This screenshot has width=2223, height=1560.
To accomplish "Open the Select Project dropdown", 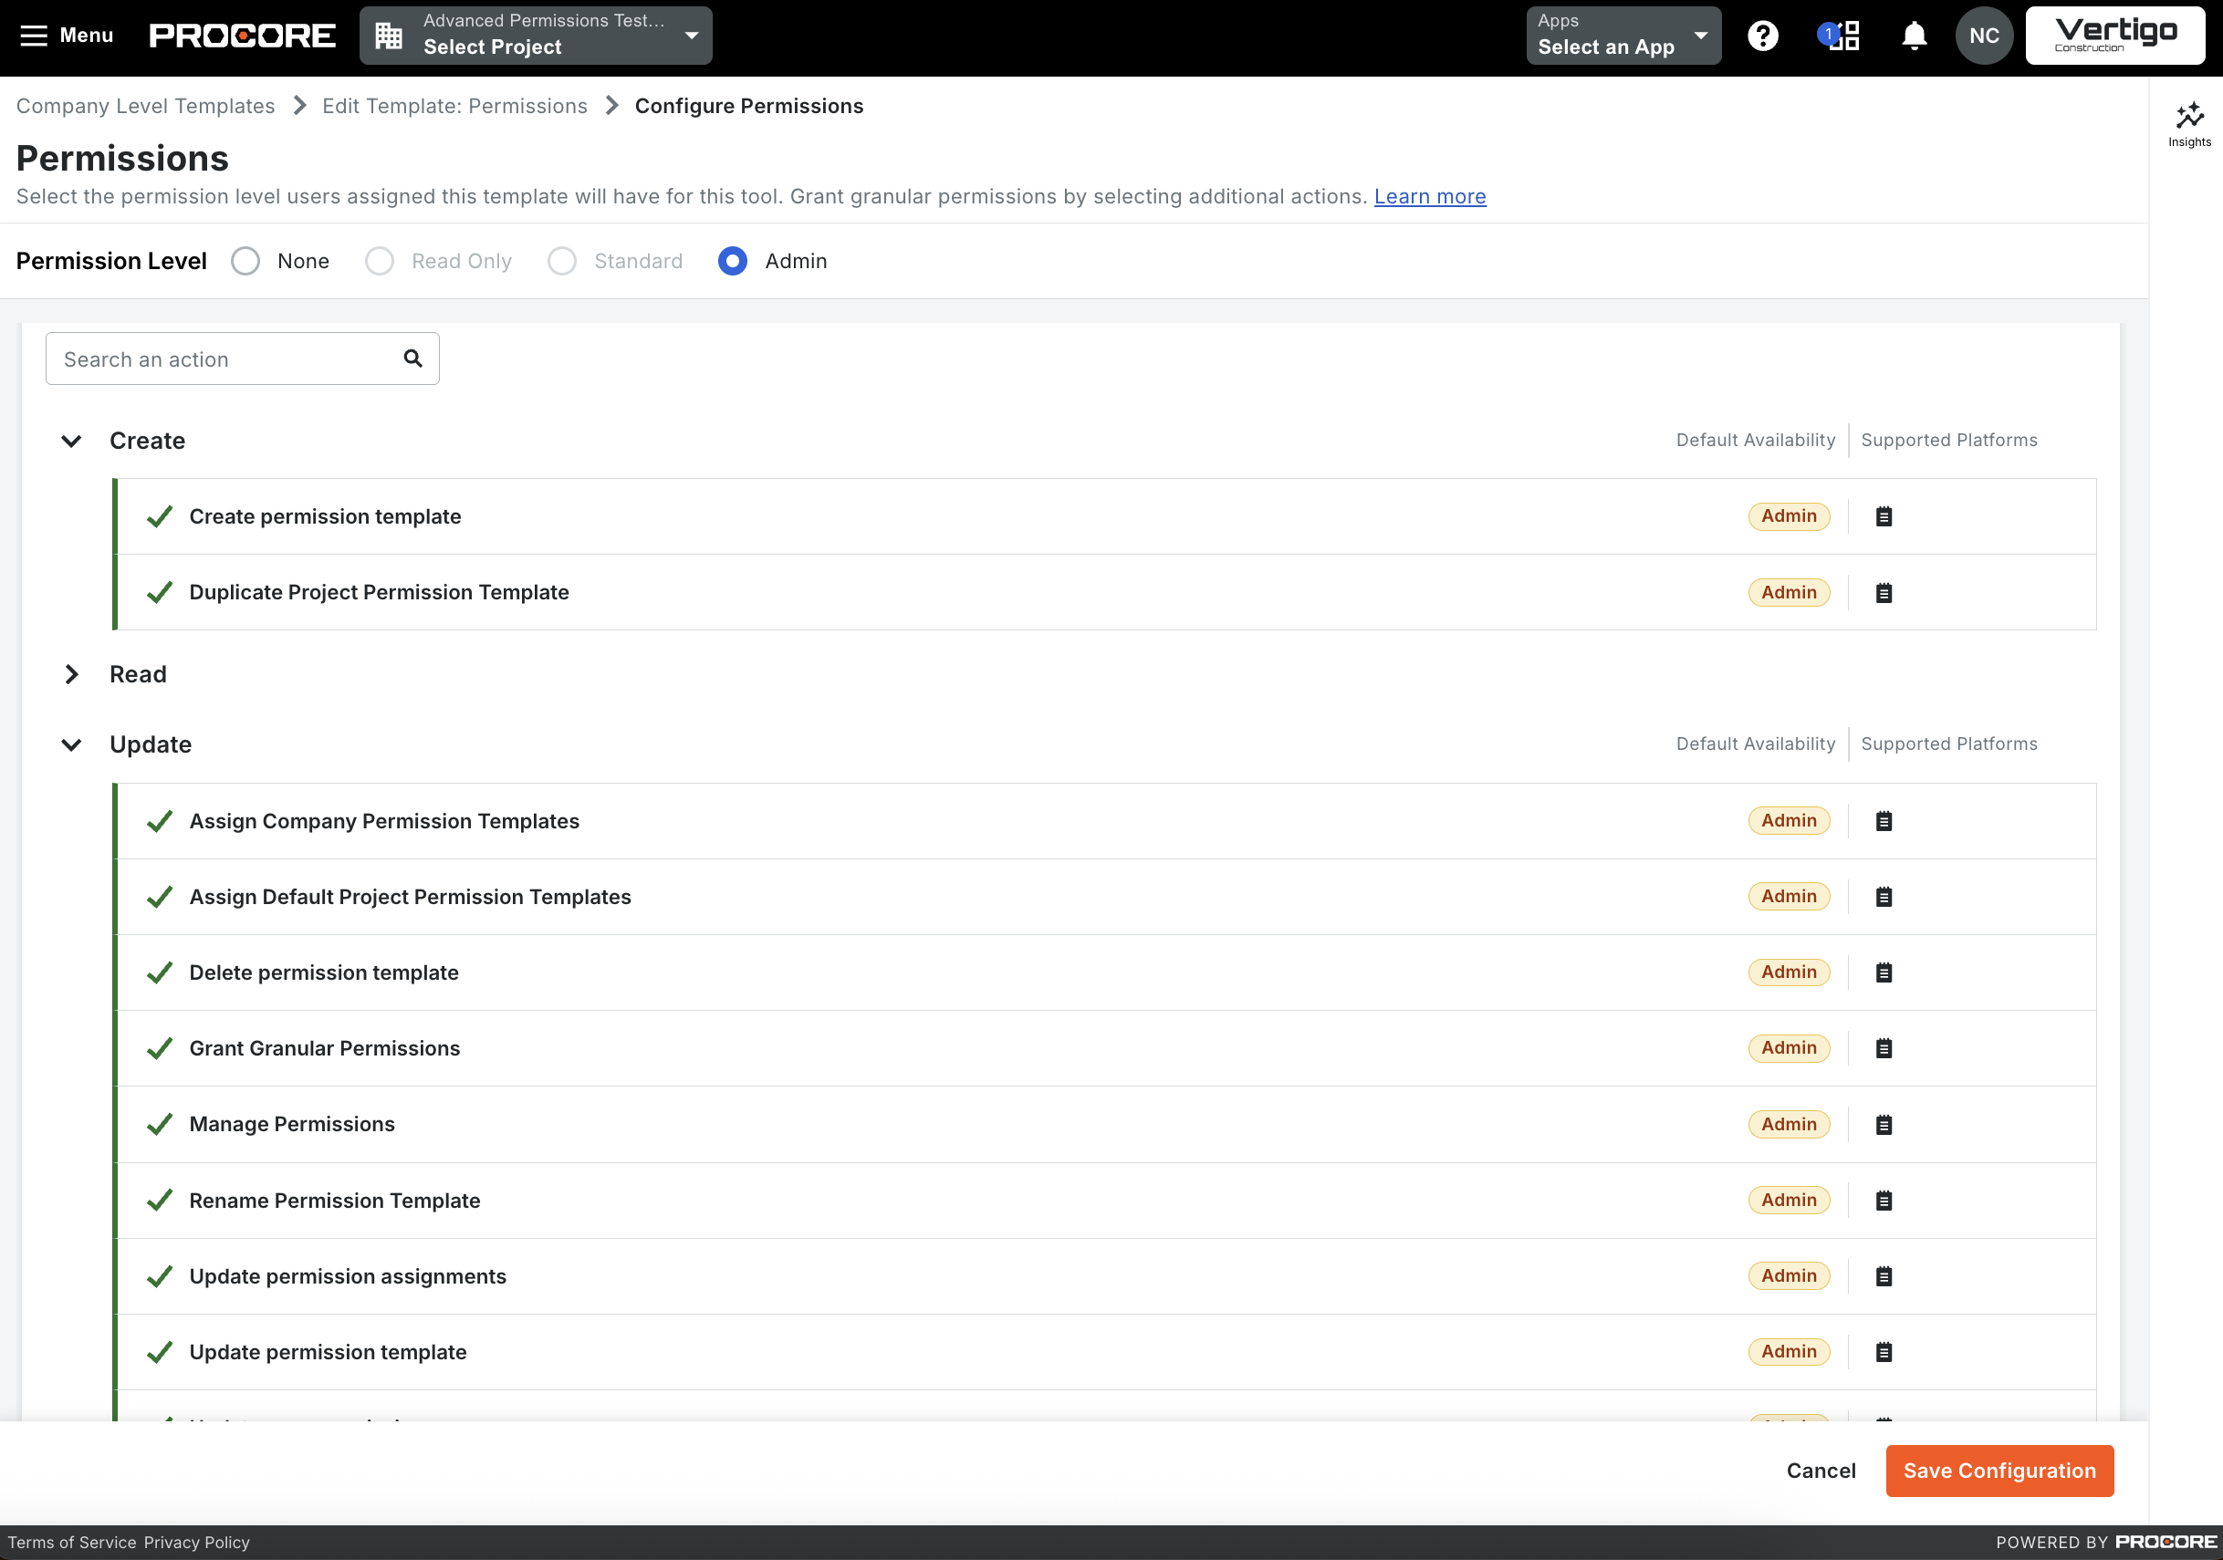I will point(536,36).
